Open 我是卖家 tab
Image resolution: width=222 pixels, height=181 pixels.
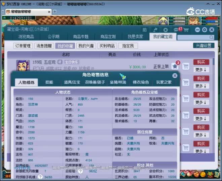tap(135, 37)
